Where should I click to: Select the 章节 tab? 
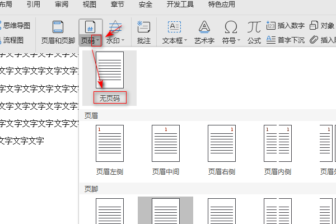[117, 4]
